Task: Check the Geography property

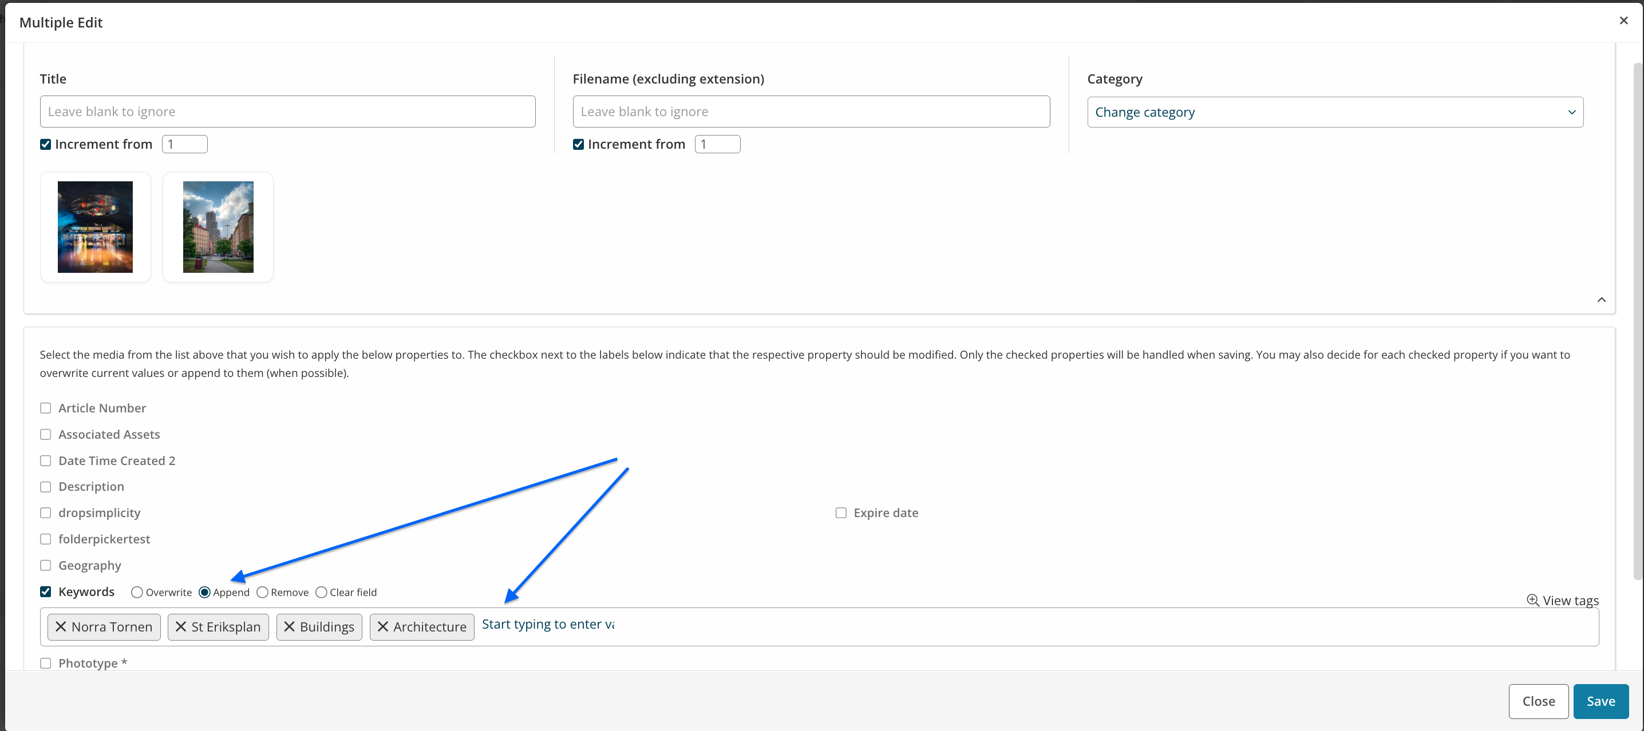Action: 45,565
